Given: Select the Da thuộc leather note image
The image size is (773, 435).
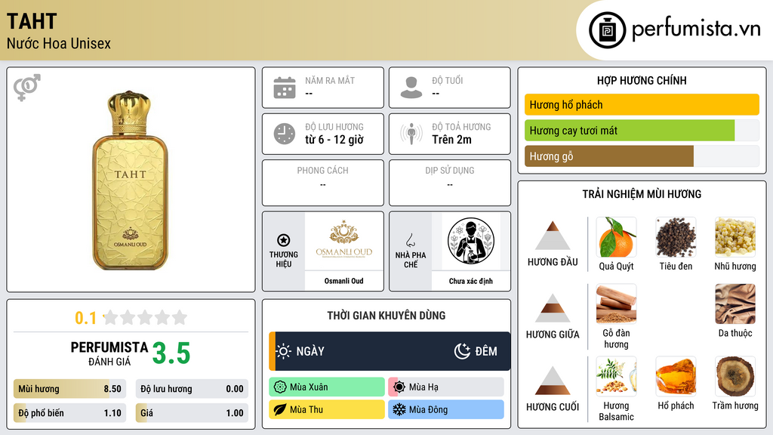Looking at the screenshot, I should click(735, 304).
